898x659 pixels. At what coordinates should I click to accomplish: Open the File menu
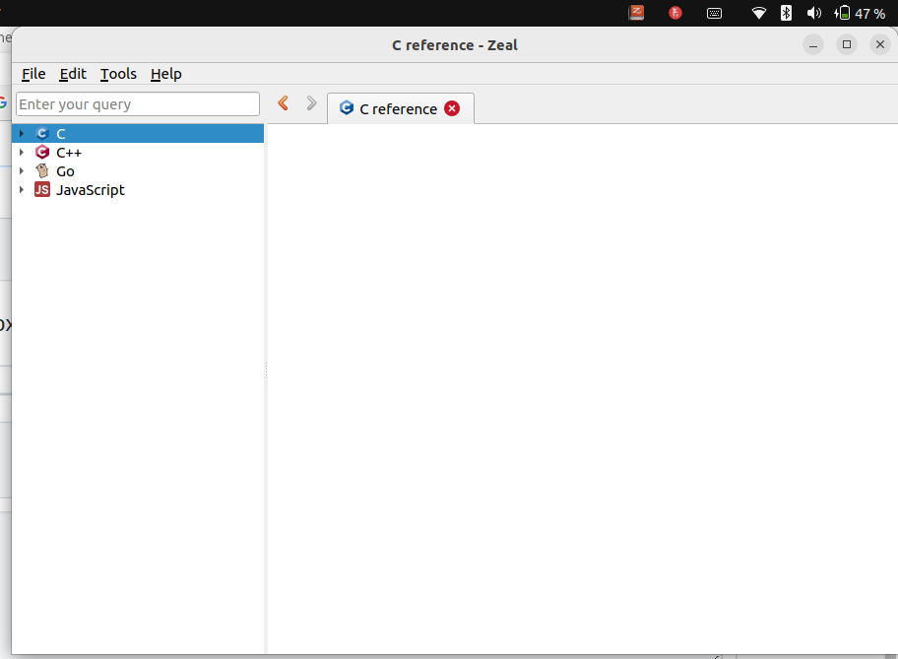[33, 74]
